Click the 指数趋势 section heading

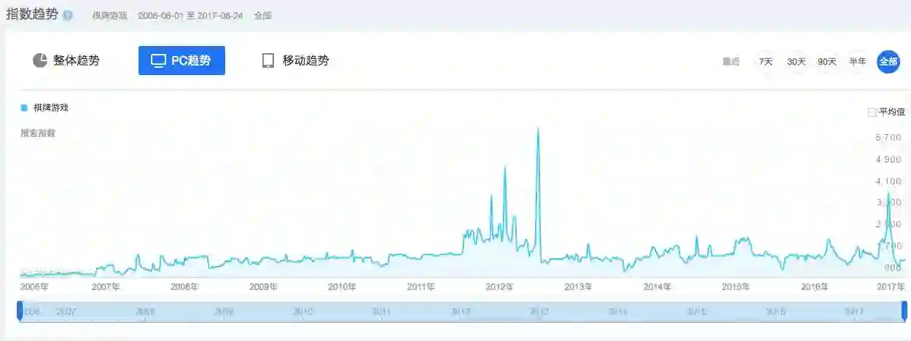point(32,15)
